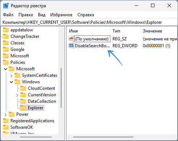Minimize the Registry Editor window
Screen dimensions: 178x141
[x=136, y=5]
